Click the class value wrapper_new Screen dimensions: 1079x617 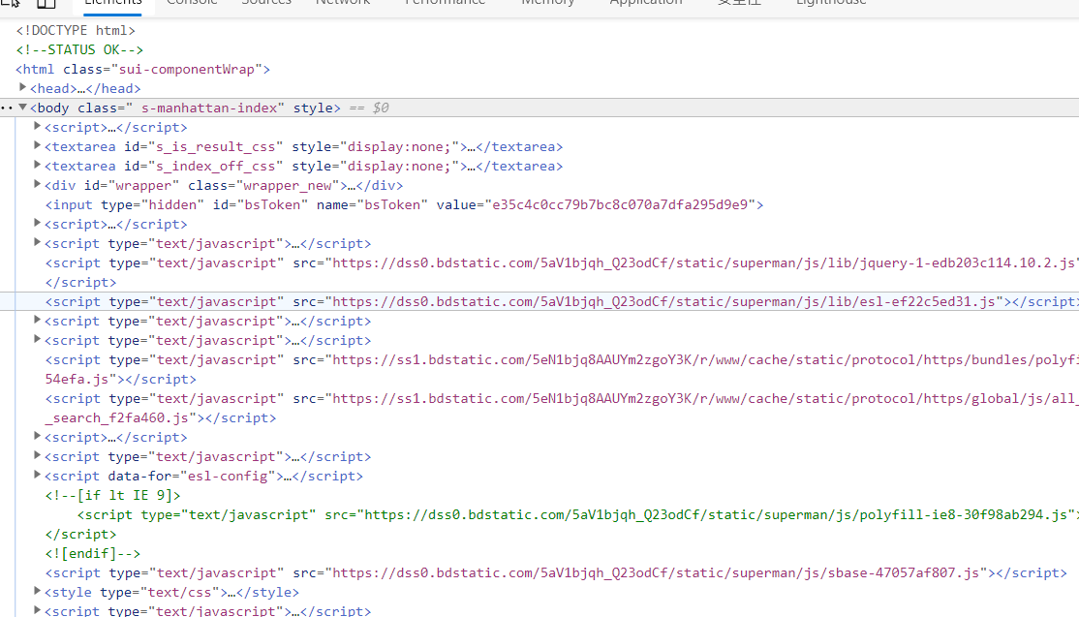tap(288, 185)
